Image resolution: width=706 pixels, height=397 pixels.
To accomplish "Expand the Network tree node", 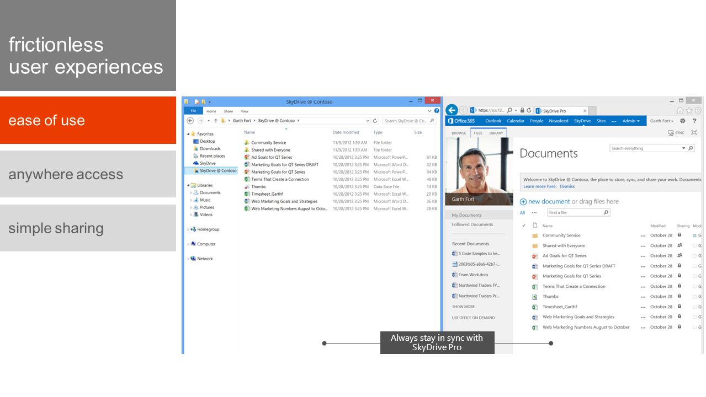I will [188, 259].
